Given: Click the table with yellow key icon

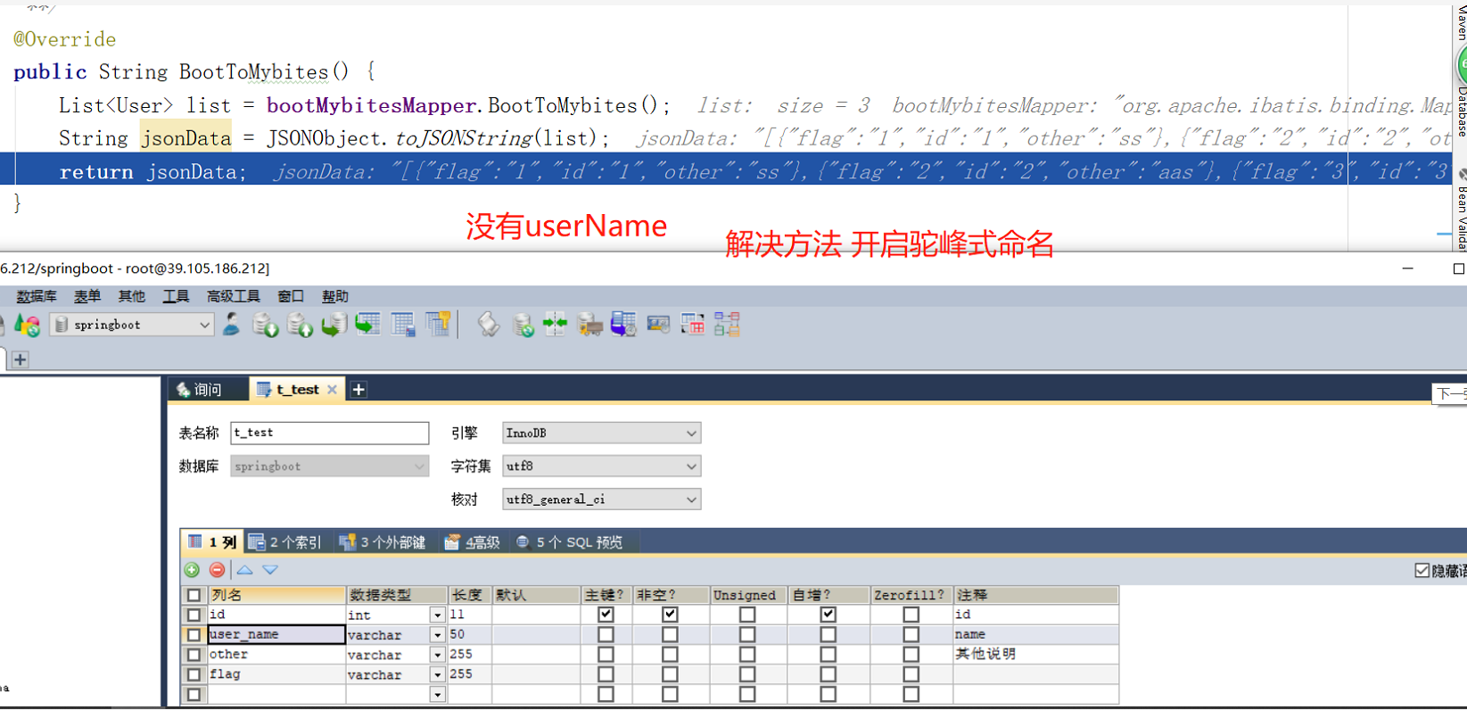Looking at the screenshot, I should [437, 325].
